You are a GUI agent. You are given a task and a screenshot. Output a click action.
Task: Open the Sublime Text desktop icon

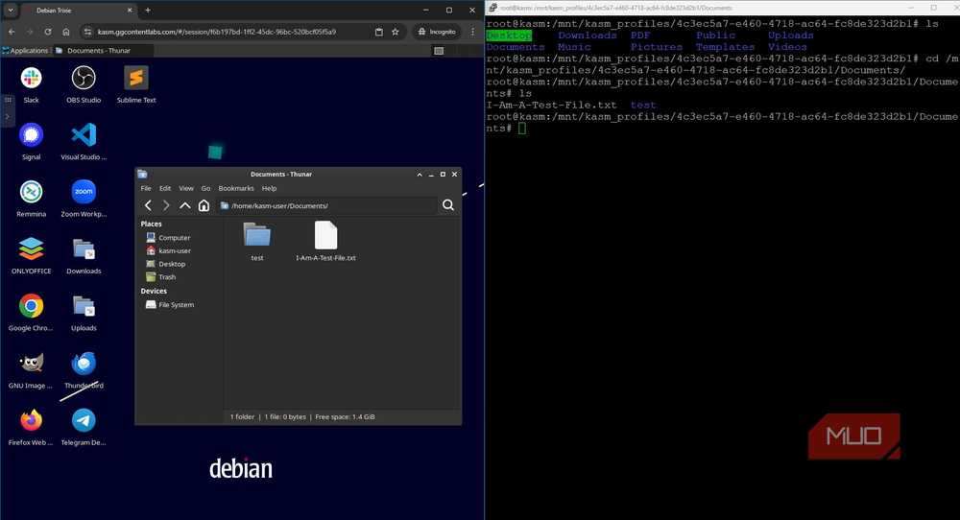click(x=136, y=79)
